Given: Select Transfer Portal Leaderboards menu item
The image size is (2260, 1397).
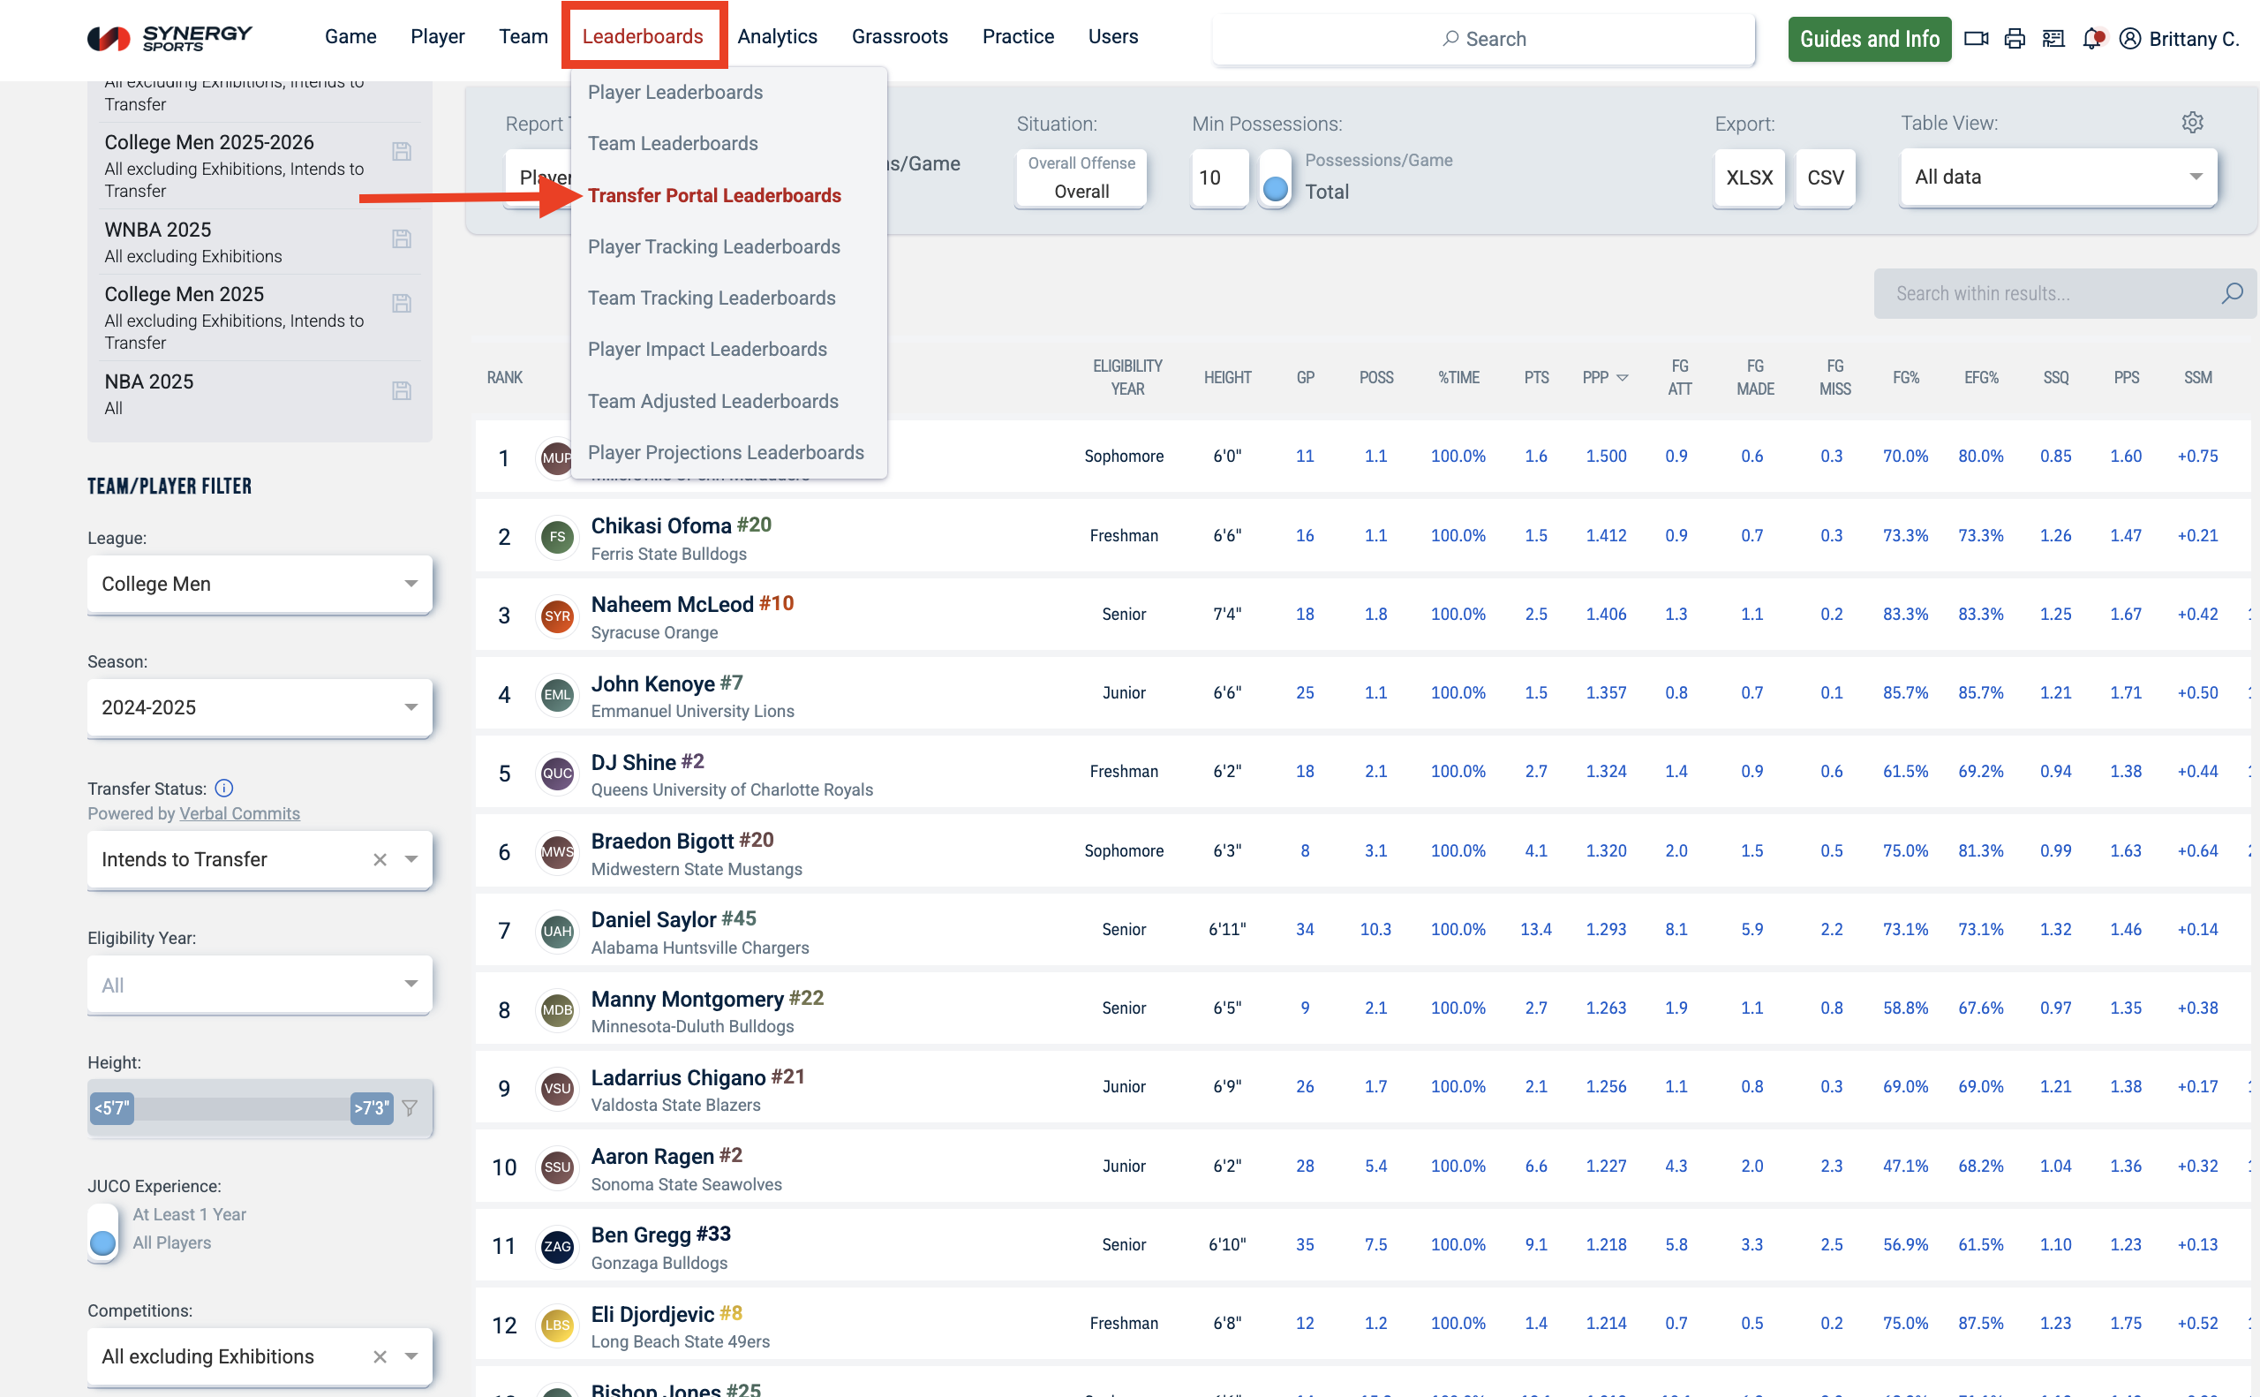Looking at the screenshot, I should tap(714, 196).
